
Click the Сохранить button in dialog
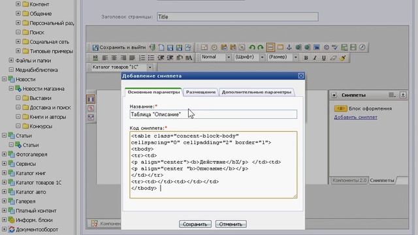(x=195, y=224)
